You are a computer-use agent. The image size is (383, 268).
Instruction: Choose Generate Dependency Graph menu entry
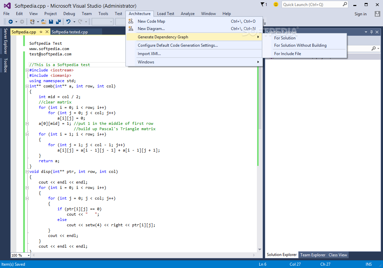(x=194, y=37)
